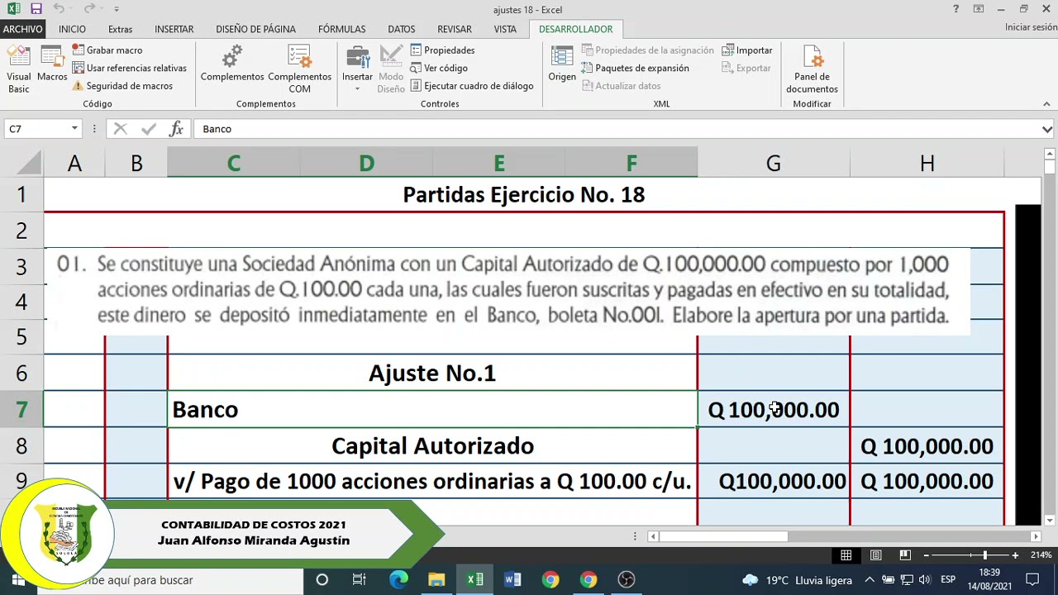Open the Complementos dialog
The image size is (1058, 595).
click(232, 64)
